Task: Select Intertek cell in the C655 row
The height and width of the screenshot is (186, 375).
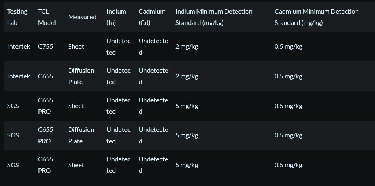Action: click(19, 76)
